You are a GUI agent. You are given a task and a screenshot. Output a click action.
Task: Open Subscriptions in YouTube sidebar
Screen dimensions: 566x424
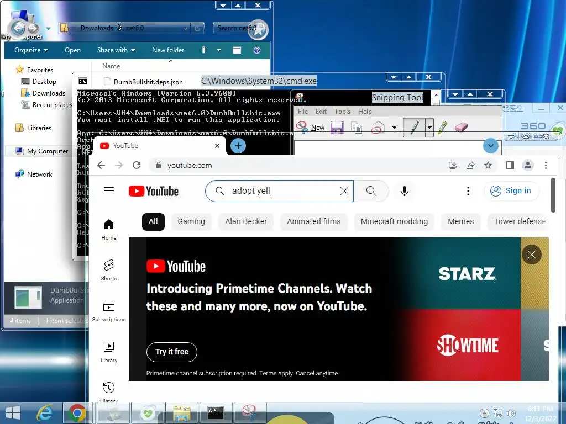point(109,311)
